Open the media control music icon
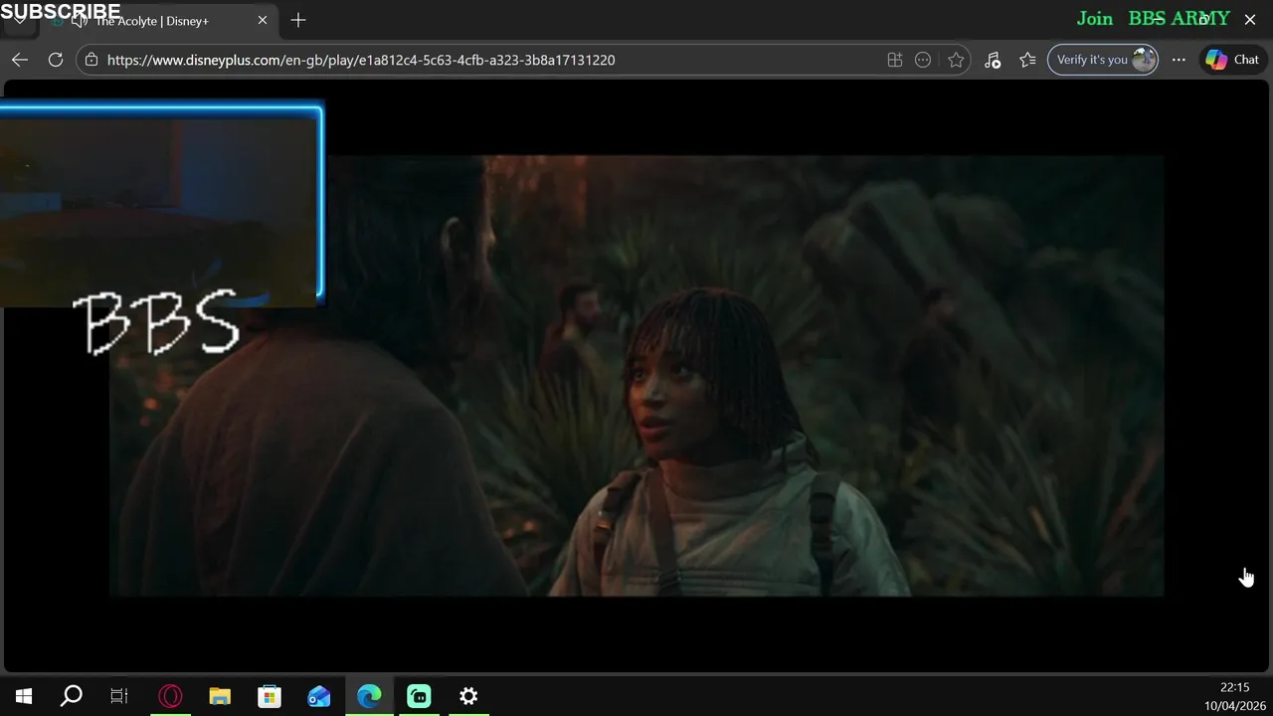This screenshot has height=716, width=1273. (993, 60)
